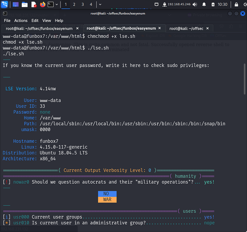Open the power manager battery icon

click(213, 5)
